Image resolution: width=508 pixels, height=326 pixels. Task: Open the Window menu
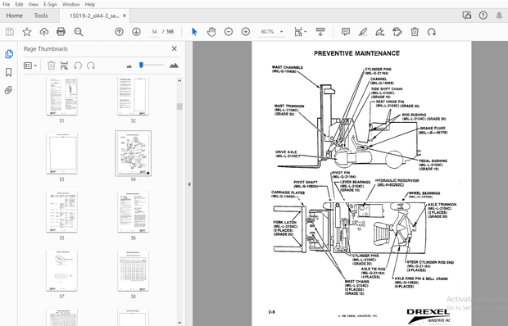pyautogui.click(x=71, y=4)
